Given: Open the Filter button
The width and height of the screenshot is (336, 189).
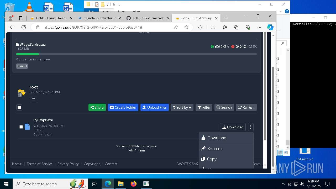Looking at the screenshot, I should click(204, 107).
